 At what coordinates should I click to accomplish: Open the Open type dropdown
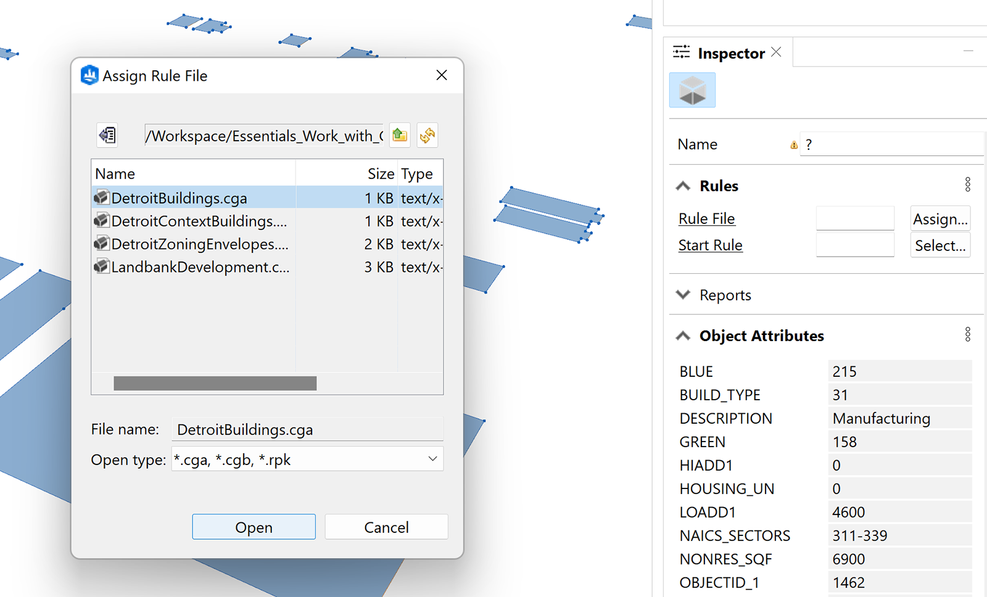[x=432, y=459]
